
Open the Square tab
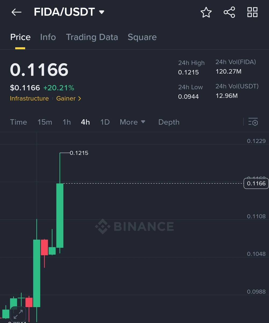click(x=142, y=37)
